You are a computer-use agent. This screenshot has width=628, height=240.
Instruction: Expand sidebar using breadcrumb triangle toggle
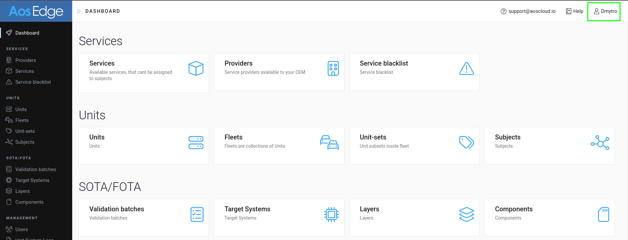79,11
